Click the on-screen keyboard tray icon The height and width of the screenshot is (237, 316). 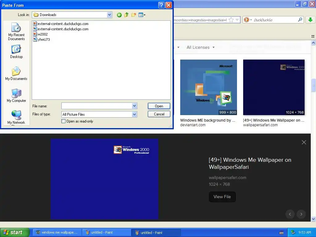(x=281, y=233)
